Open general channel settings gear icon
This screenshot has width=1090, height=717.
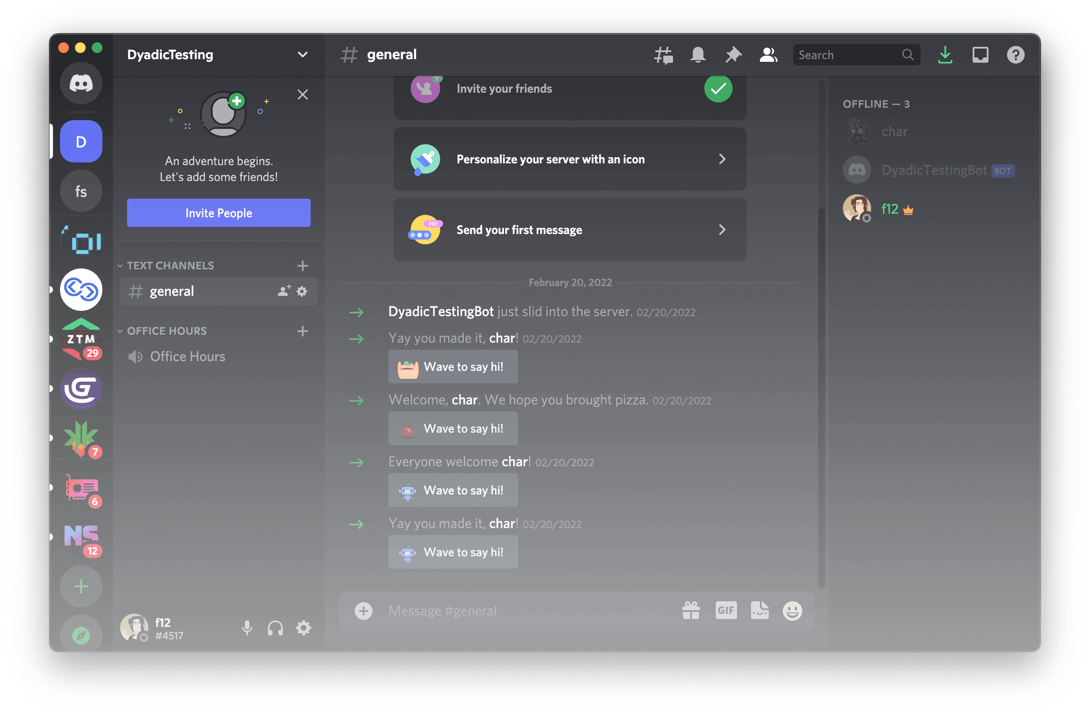click(x=302, y=291)
